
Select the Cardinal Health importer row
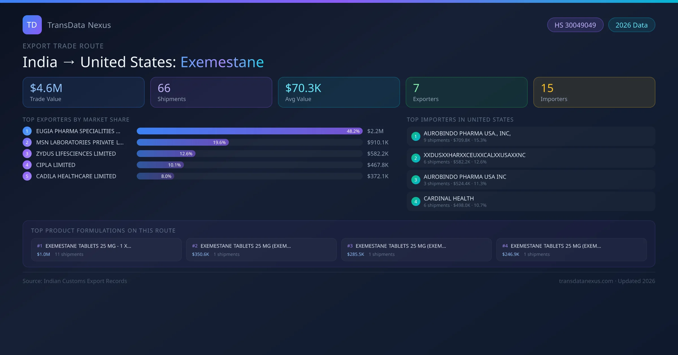[x=531, y=201]
